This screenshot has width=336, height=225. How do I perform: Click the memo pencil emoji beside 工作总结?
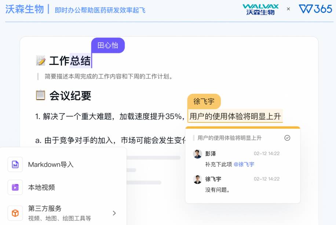point(41,60)
